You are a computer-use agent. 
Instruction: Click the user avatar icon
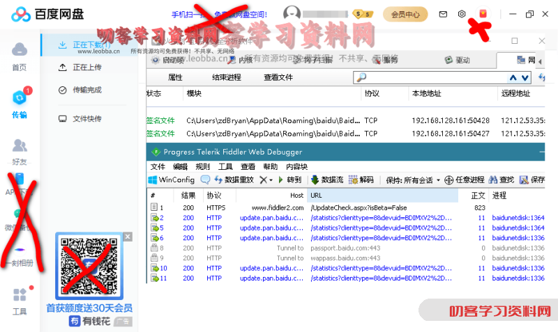coord(292,13)
